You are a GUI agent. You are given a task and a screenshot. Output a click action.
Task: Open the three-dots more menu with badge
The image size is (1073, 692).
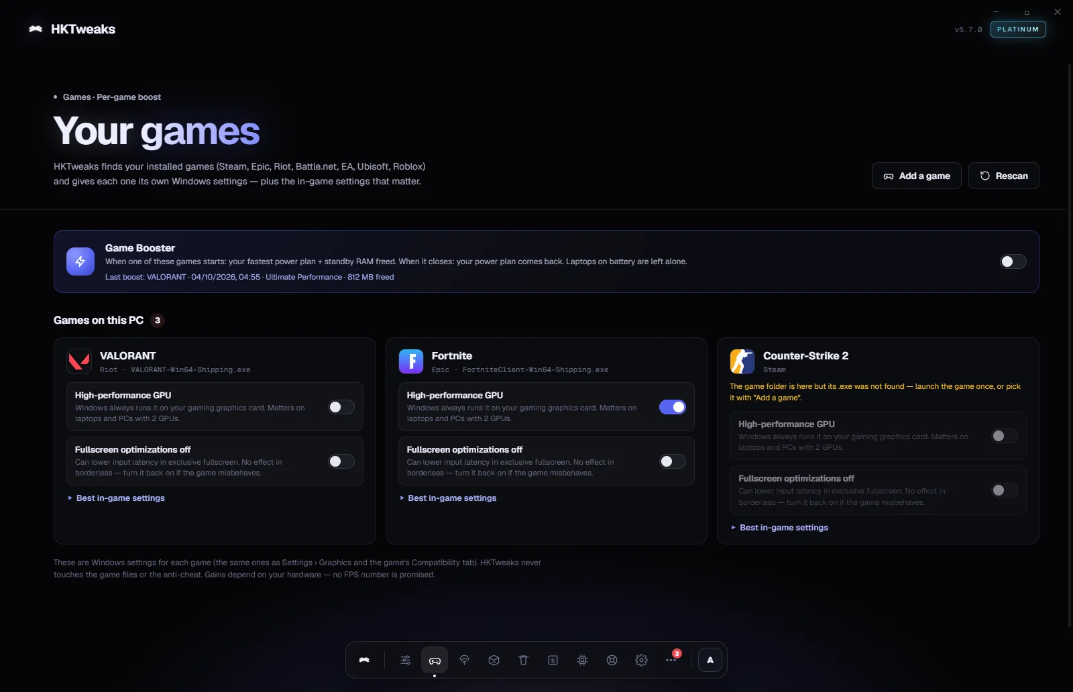[671, 660]
